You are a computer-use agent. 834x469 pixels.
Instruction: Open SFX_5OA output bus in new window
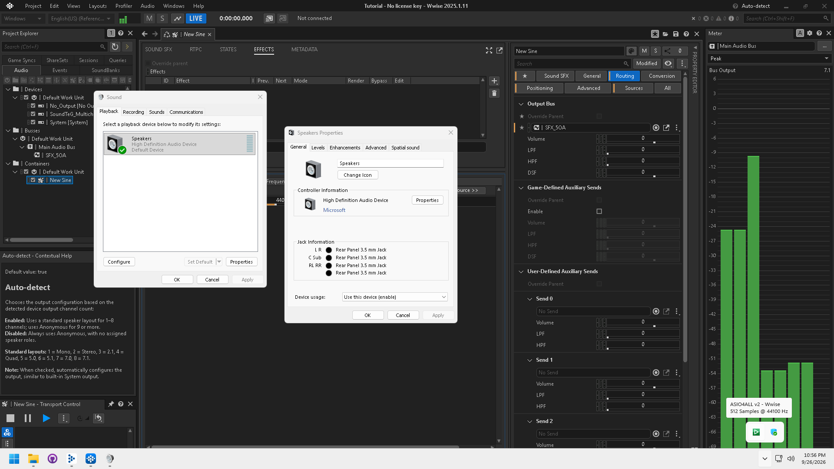click(666, 128)
